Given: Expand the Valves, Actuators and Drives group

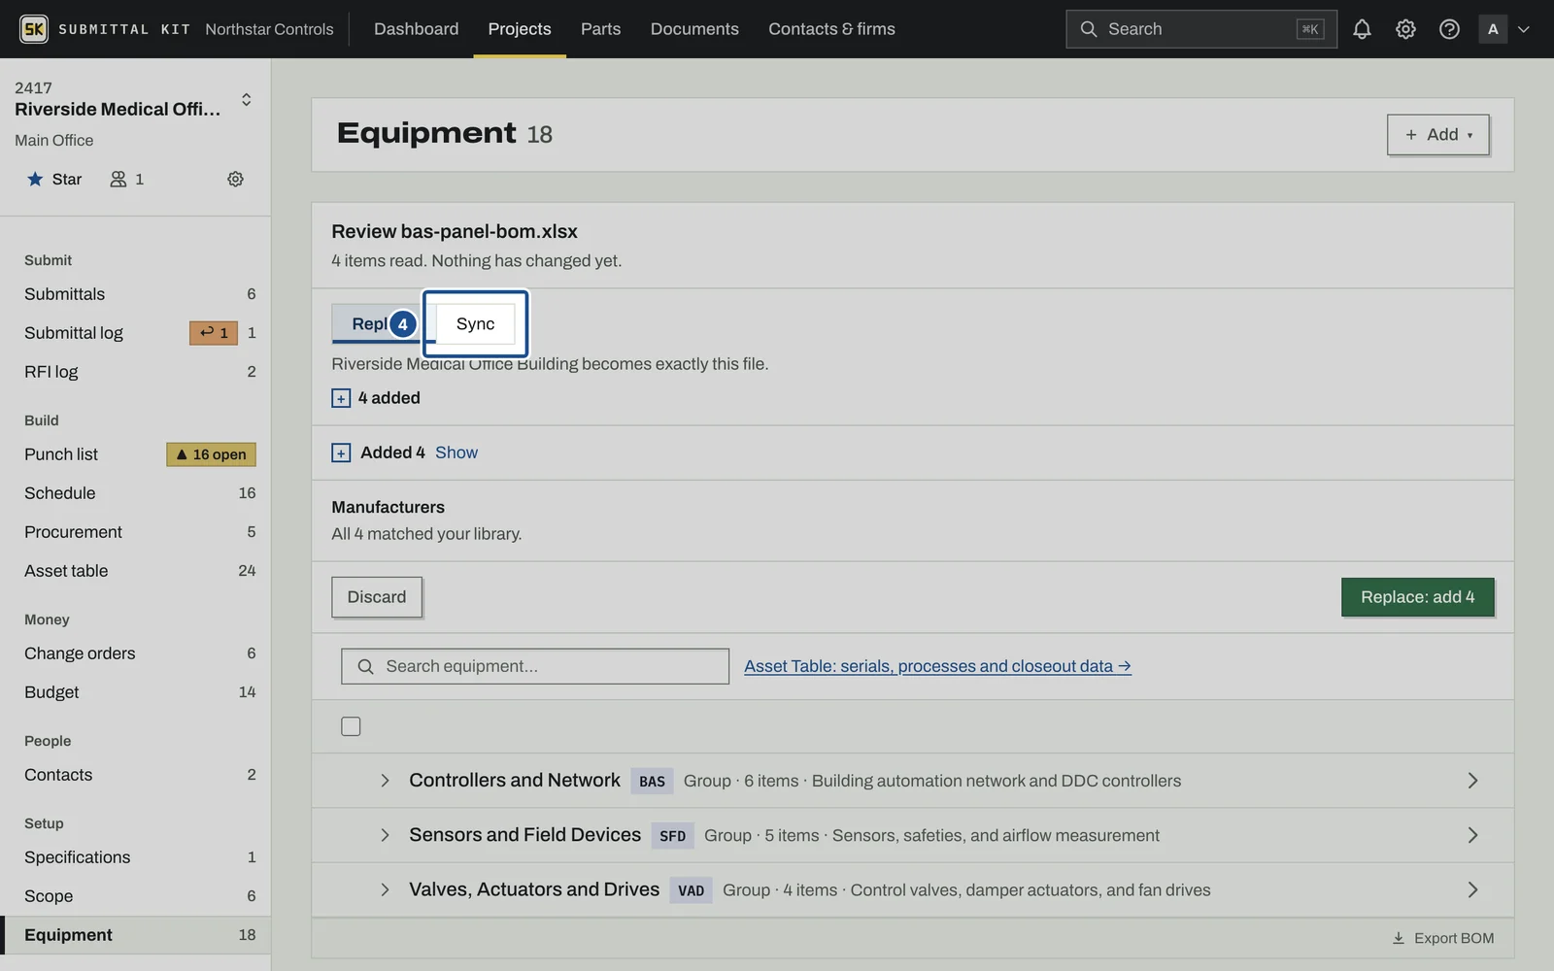Looking at the screenshot, I should (x=385, y=889).
